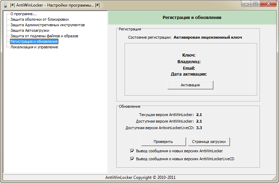Click the 'Регистрация и обновления' green header
This screenshot has height=183, width=279.
[192, 17]
